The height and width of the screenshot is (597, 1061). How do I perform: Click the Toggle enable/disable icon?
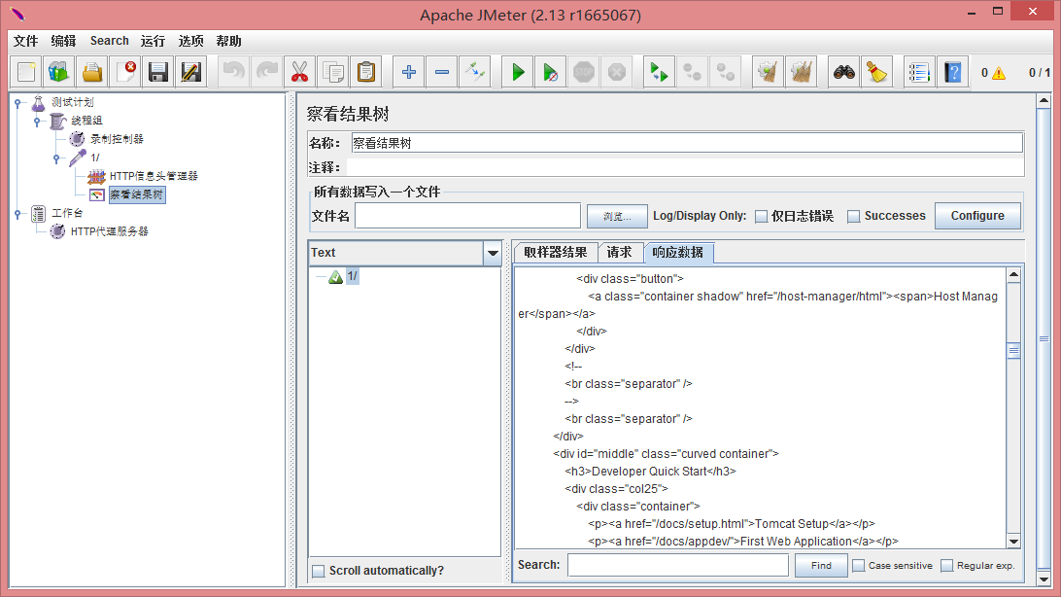tap(475, 72)
